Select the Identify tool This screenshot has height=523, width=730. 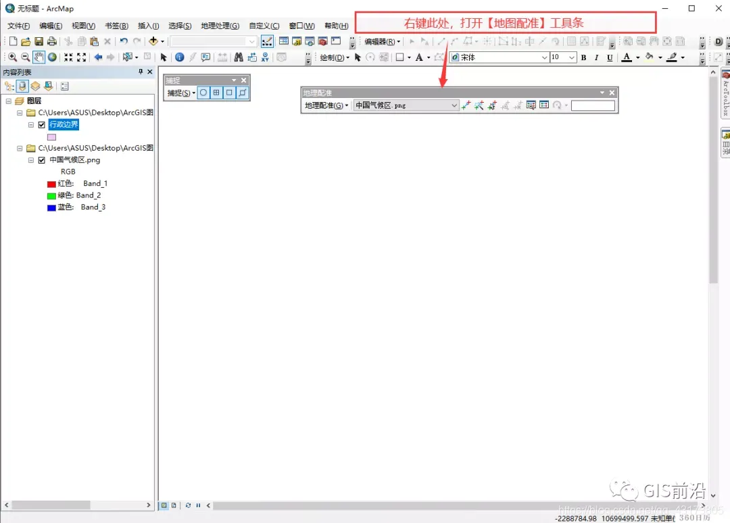click(x=179, y=57)
